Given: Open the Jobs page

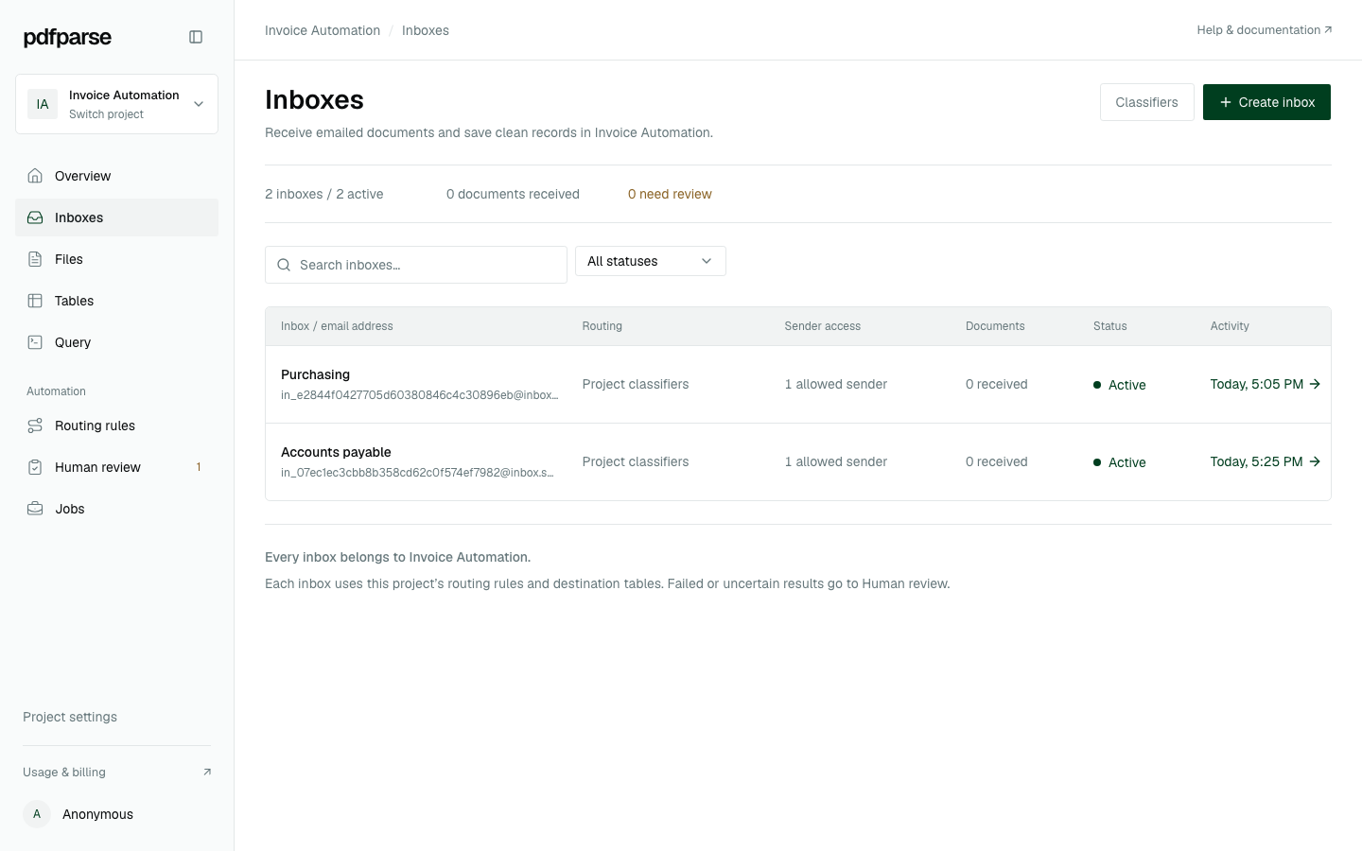Looking at the screenshot, I should 116,509.
